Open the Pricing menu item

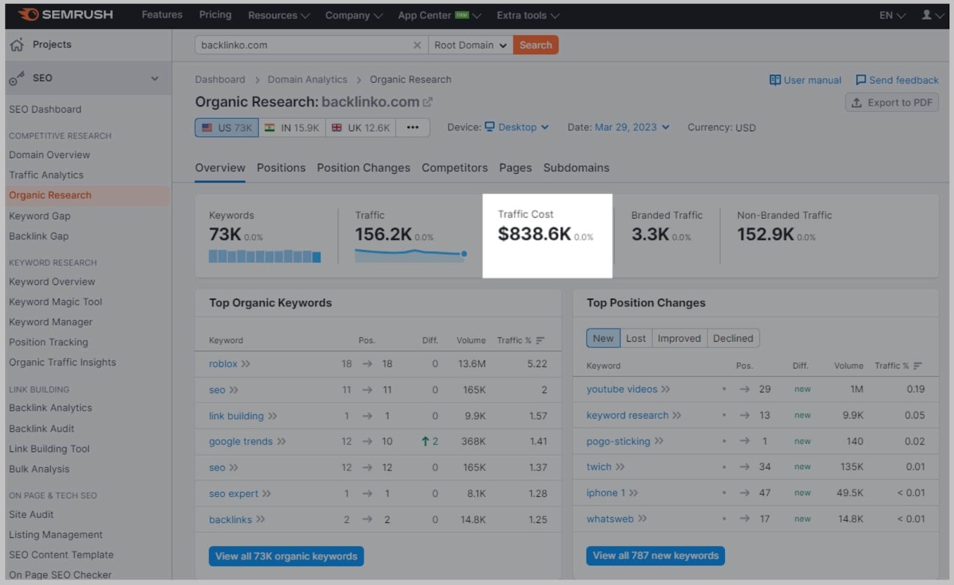[215, 15]
